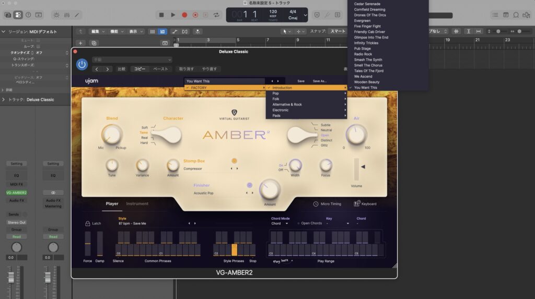The height and width of the screenshot is (299, 535).
Task: Click the Variance knob
Action: pos(142,165)
